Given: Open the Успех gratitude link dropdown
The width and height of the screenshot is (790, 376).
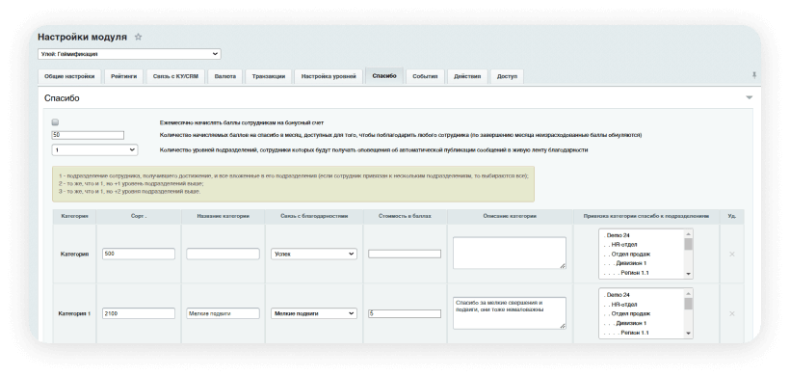Looking at the screenshot, I should pos(314,254).
